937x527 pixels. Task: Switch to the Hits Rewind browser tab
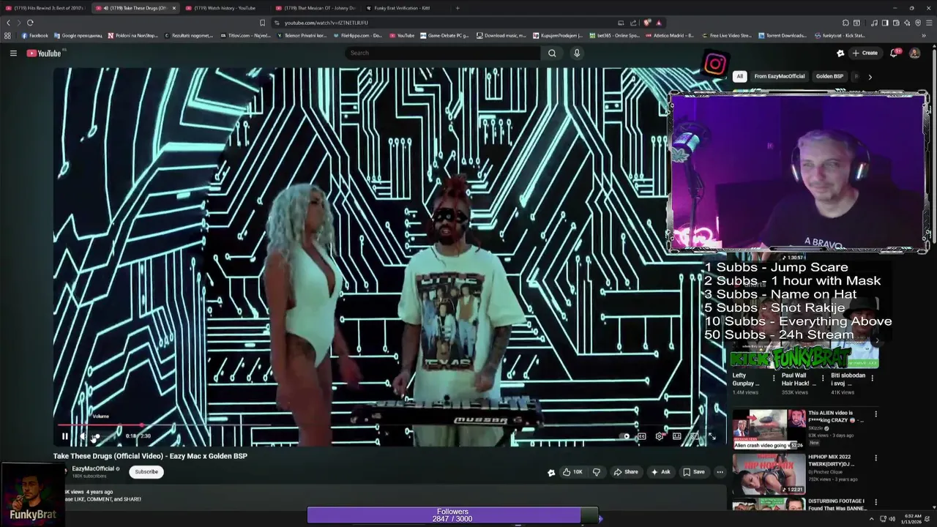[x=45, y=8]
